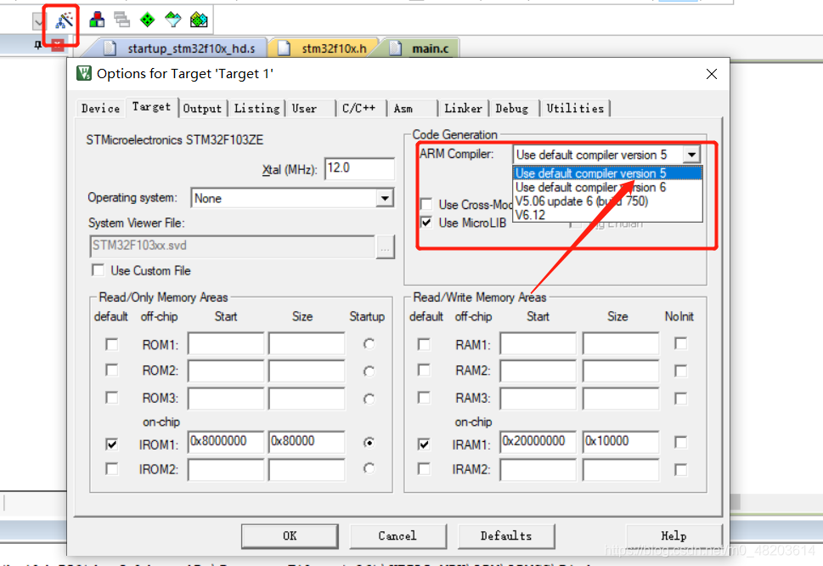Toggle IRAM2 NoInit checkbox
The height and width of the screenshot is (566, 823).
point(681,469)
